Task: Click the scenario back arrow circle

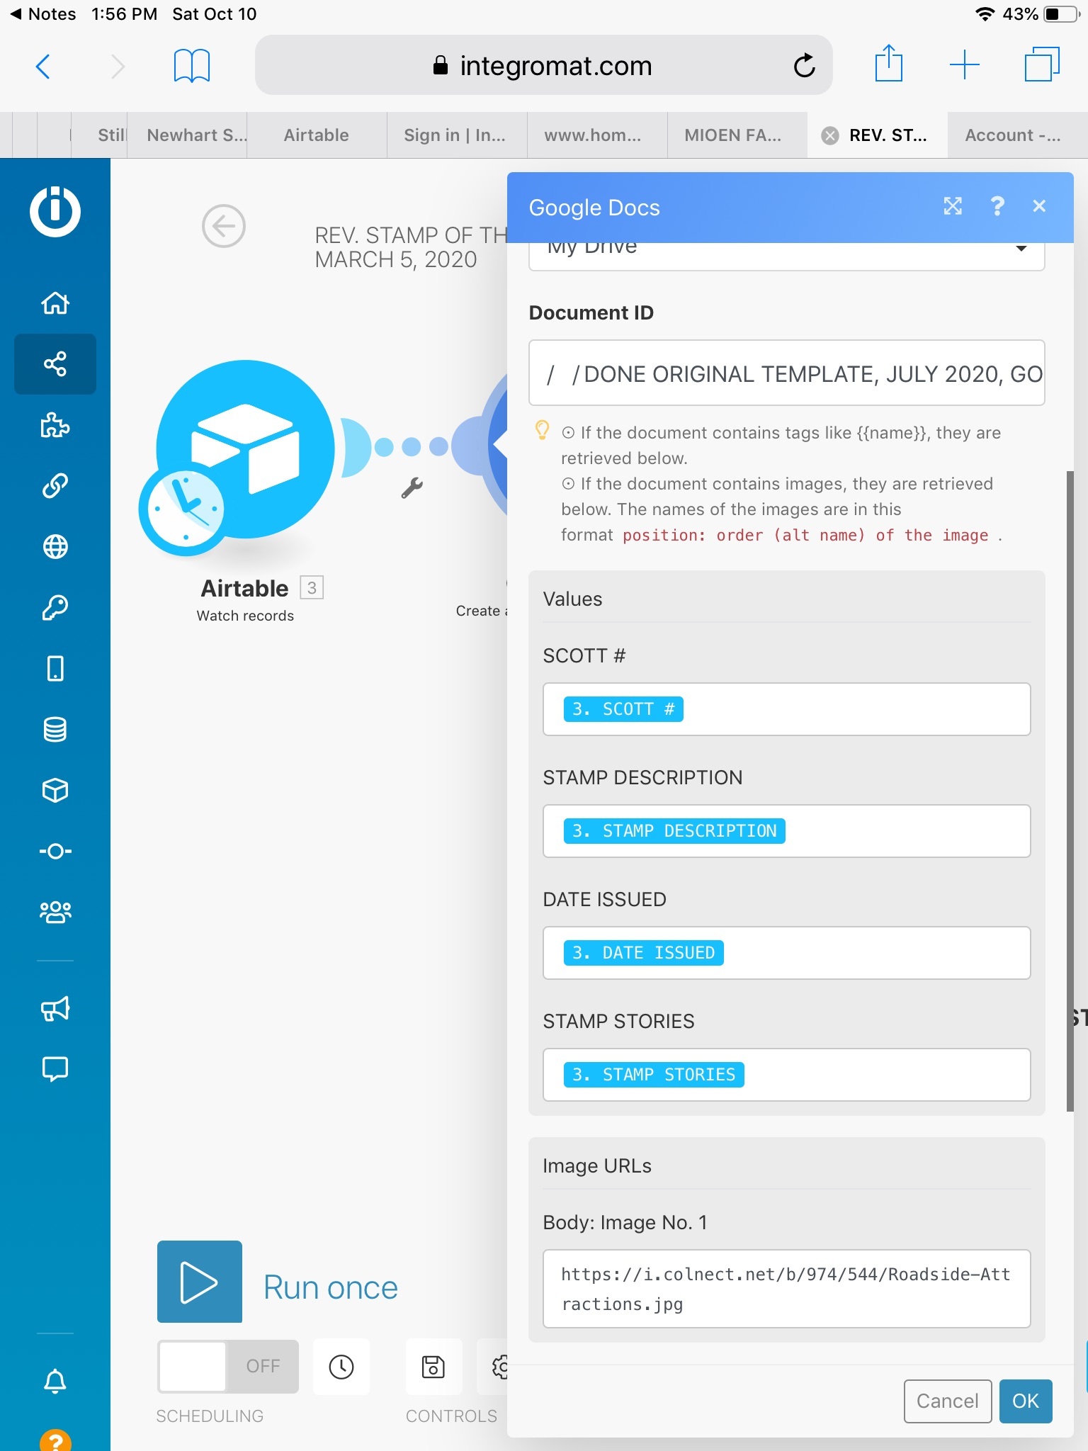Action: (224, 227)
